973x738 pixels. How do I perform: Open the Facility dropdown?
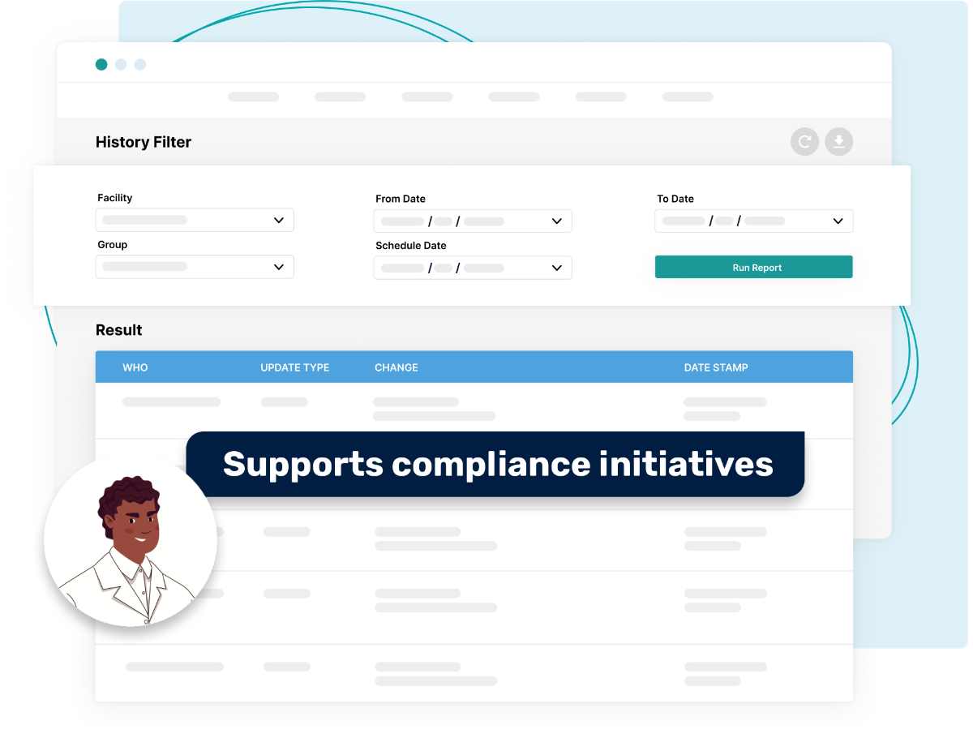coord(195,220)
